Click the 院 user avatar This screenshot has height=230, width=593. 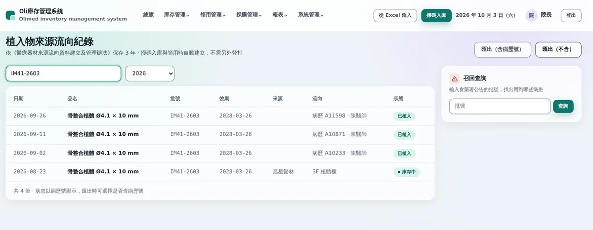coord(531,15)
